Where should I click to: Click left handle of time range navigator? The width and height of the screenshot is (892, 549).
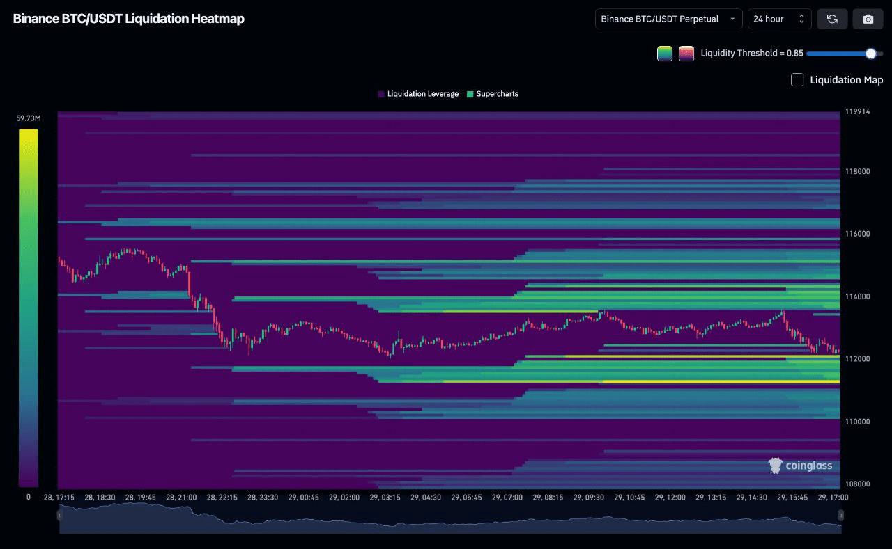pos(60,516)
